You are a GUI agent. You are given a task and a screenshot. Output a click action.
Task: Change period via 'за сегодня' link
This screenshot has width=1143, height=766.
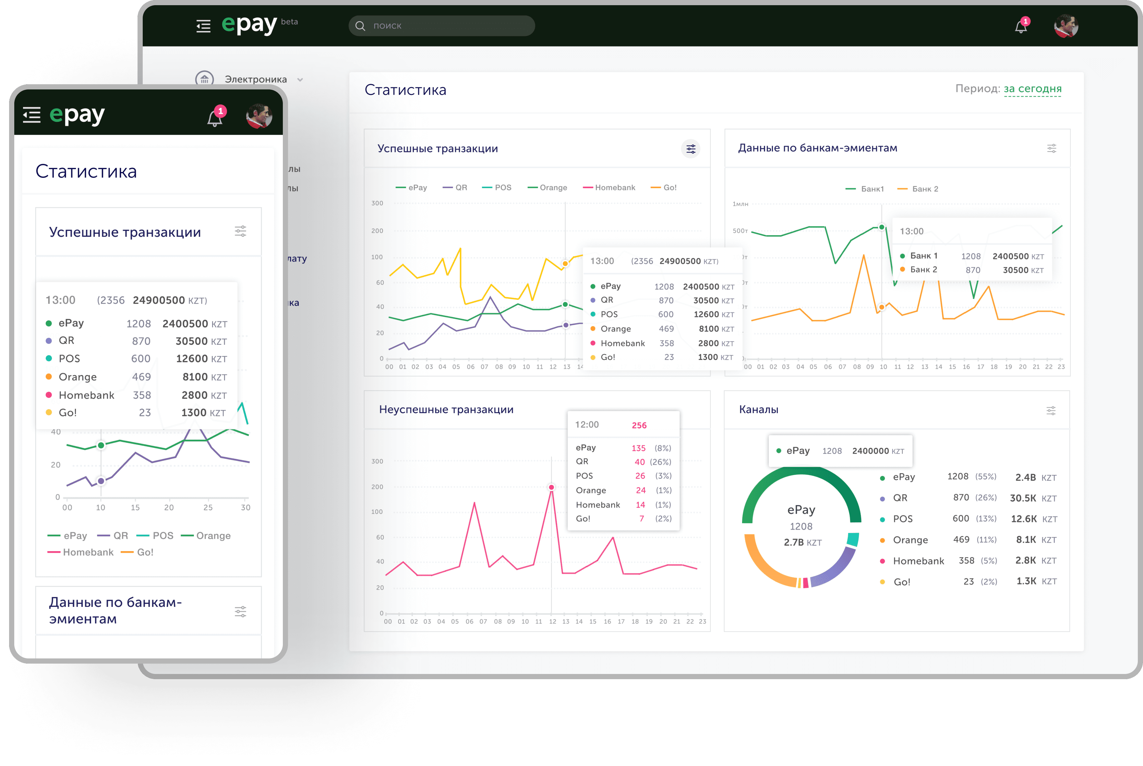click(x=1032, y=89)
